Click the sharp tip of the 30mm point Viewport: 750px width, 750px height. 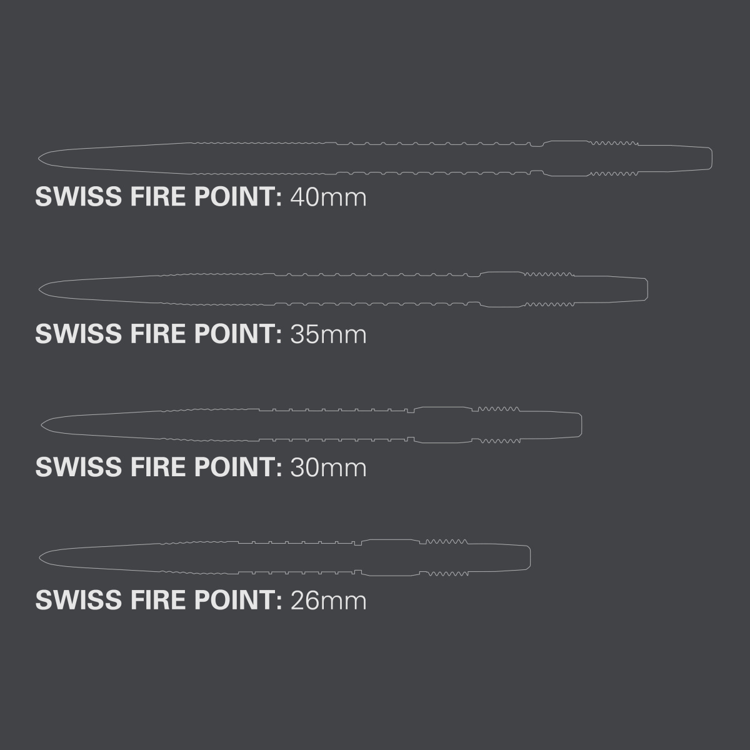43,426
